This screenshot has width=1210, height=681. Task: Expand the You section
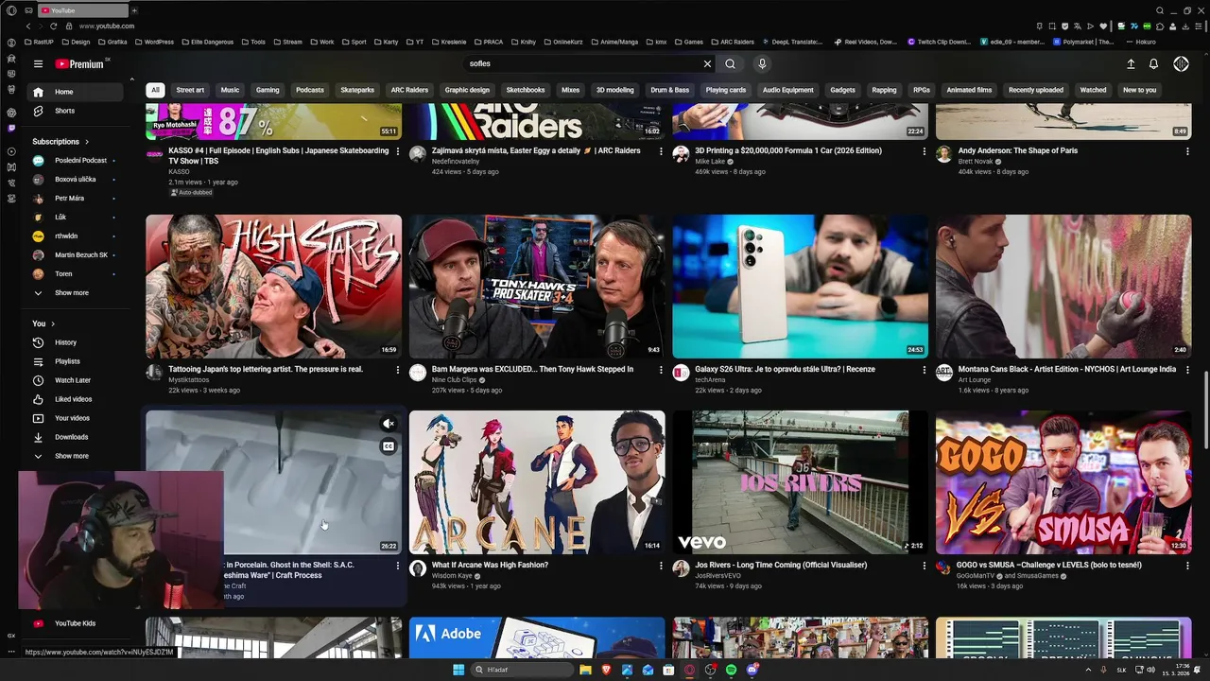(43, 323)
